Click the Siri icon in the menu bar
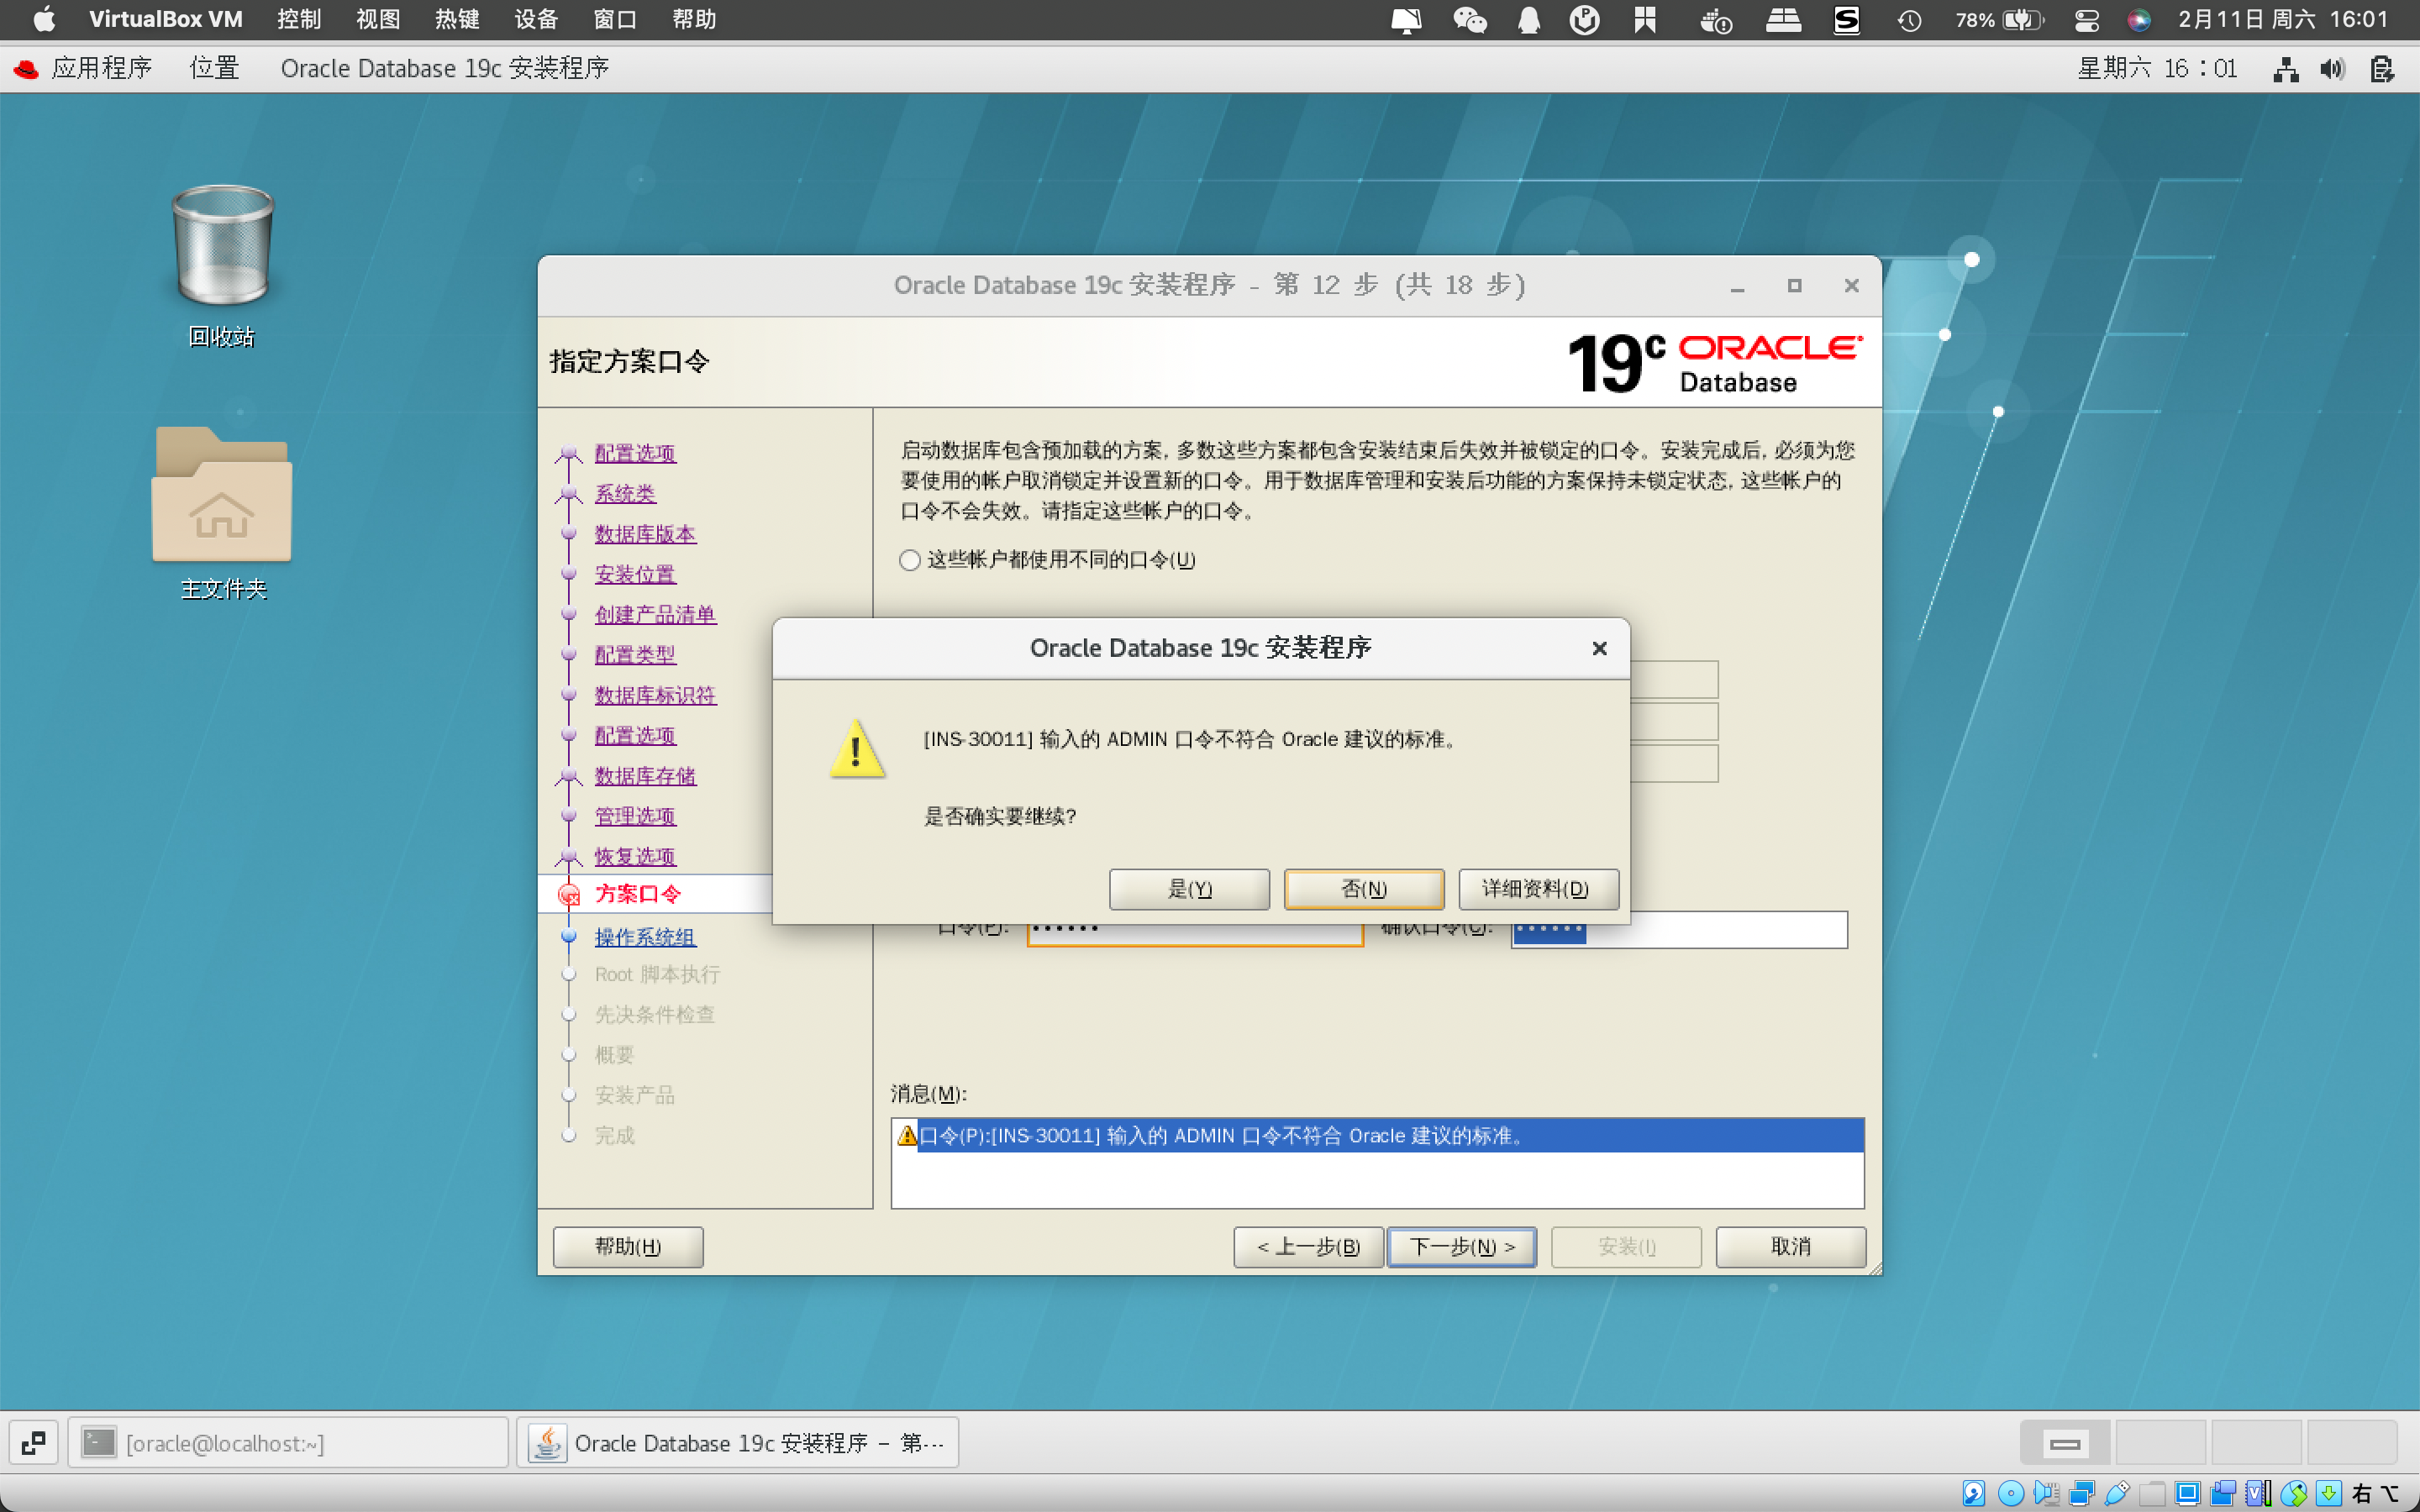 [2138, 19]
